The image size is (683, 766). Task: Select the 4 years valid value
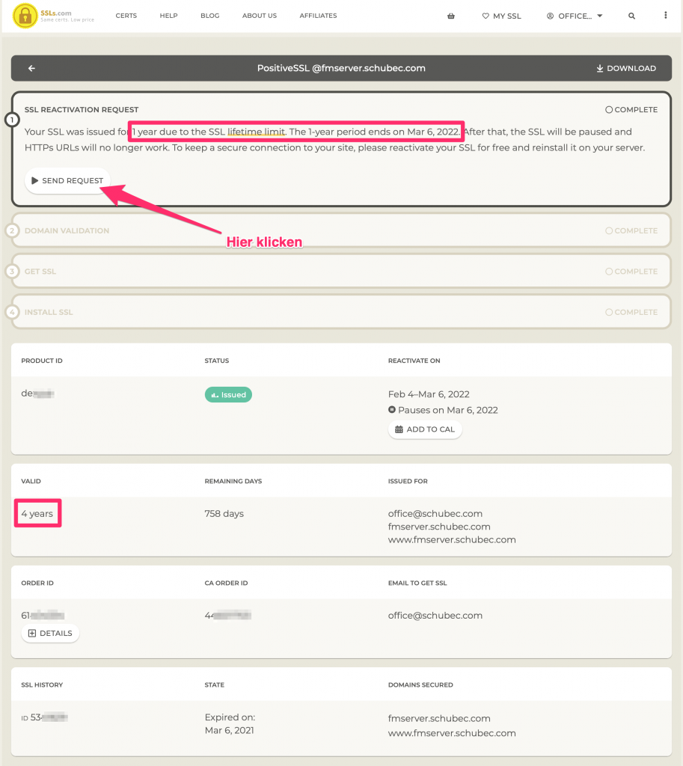(x=37, y=513)
